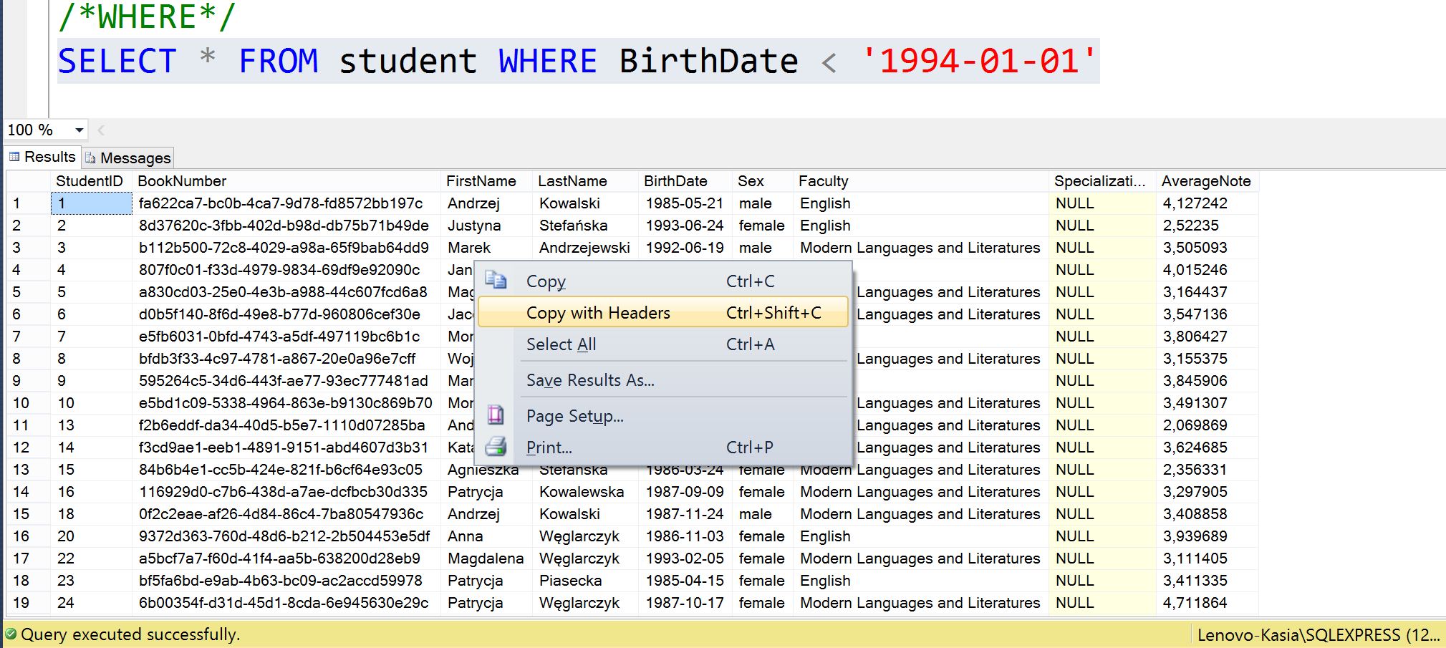Click the '1994-01-01' date literal
Viewport: 1446px width, 648px height.
click(x=979, y=61)
